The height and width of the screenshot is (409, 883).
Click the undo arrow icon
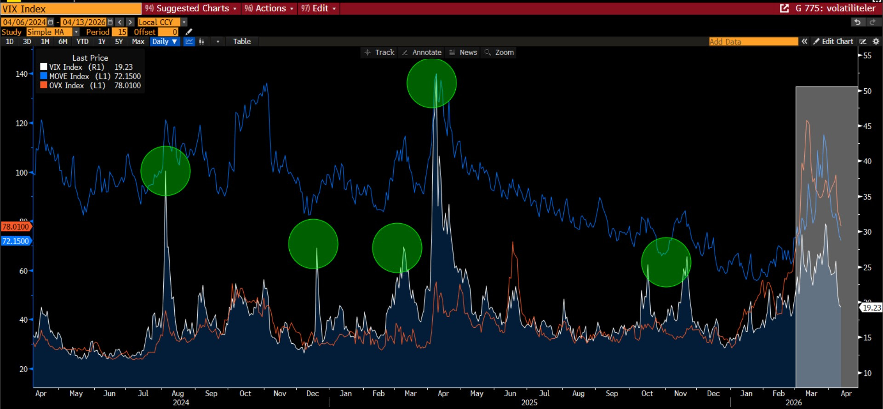click(x=857, y=22)
